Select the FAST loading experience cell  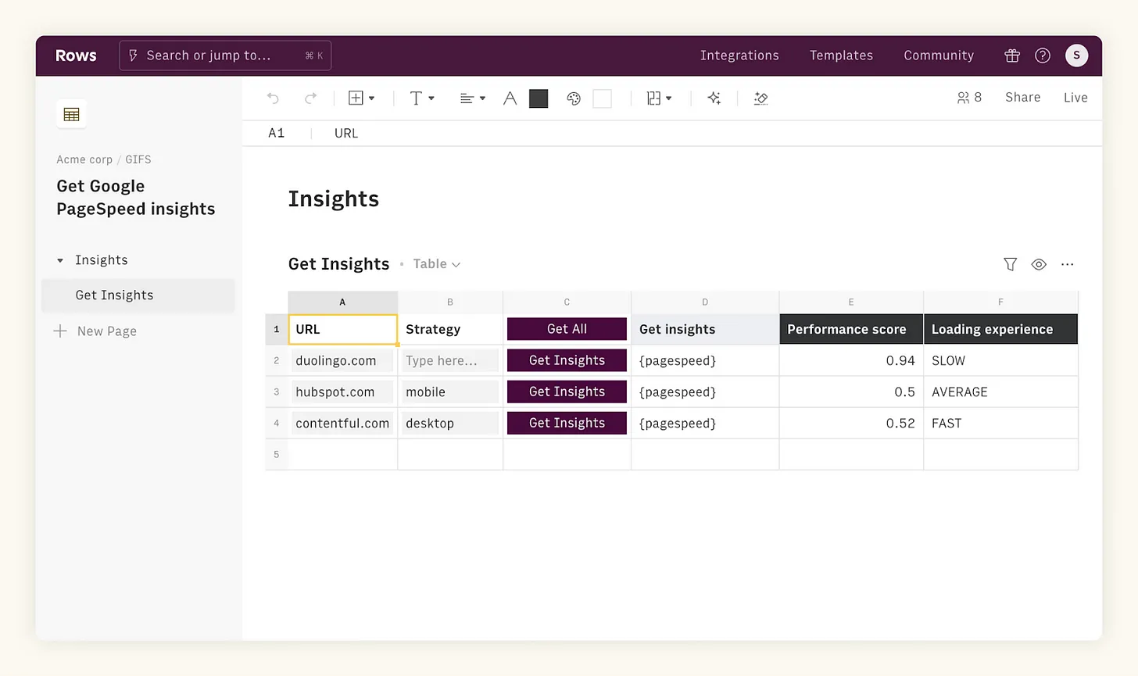click(1000, 423)
